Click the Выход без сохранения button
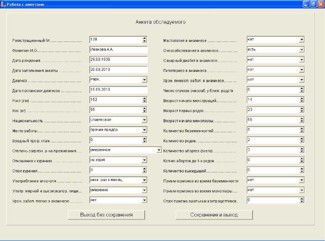Screen dimensions: 325x241 pyautogui.click(x=106, y=215)
